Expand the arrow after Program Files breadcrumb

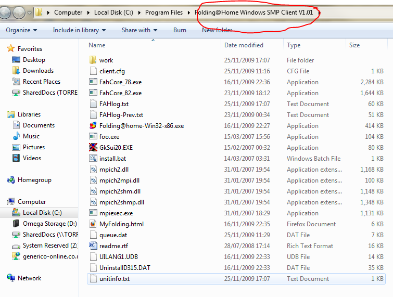tap(189, 12)
